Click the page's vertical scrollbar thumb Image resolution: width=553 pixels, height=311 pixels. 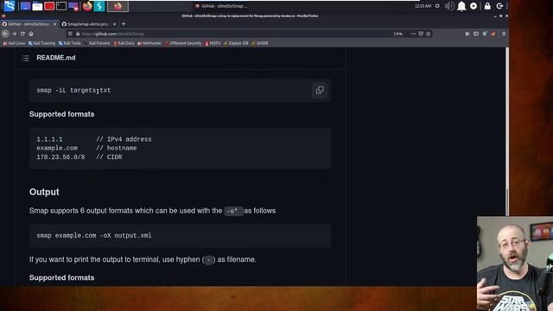pos(507,201)
